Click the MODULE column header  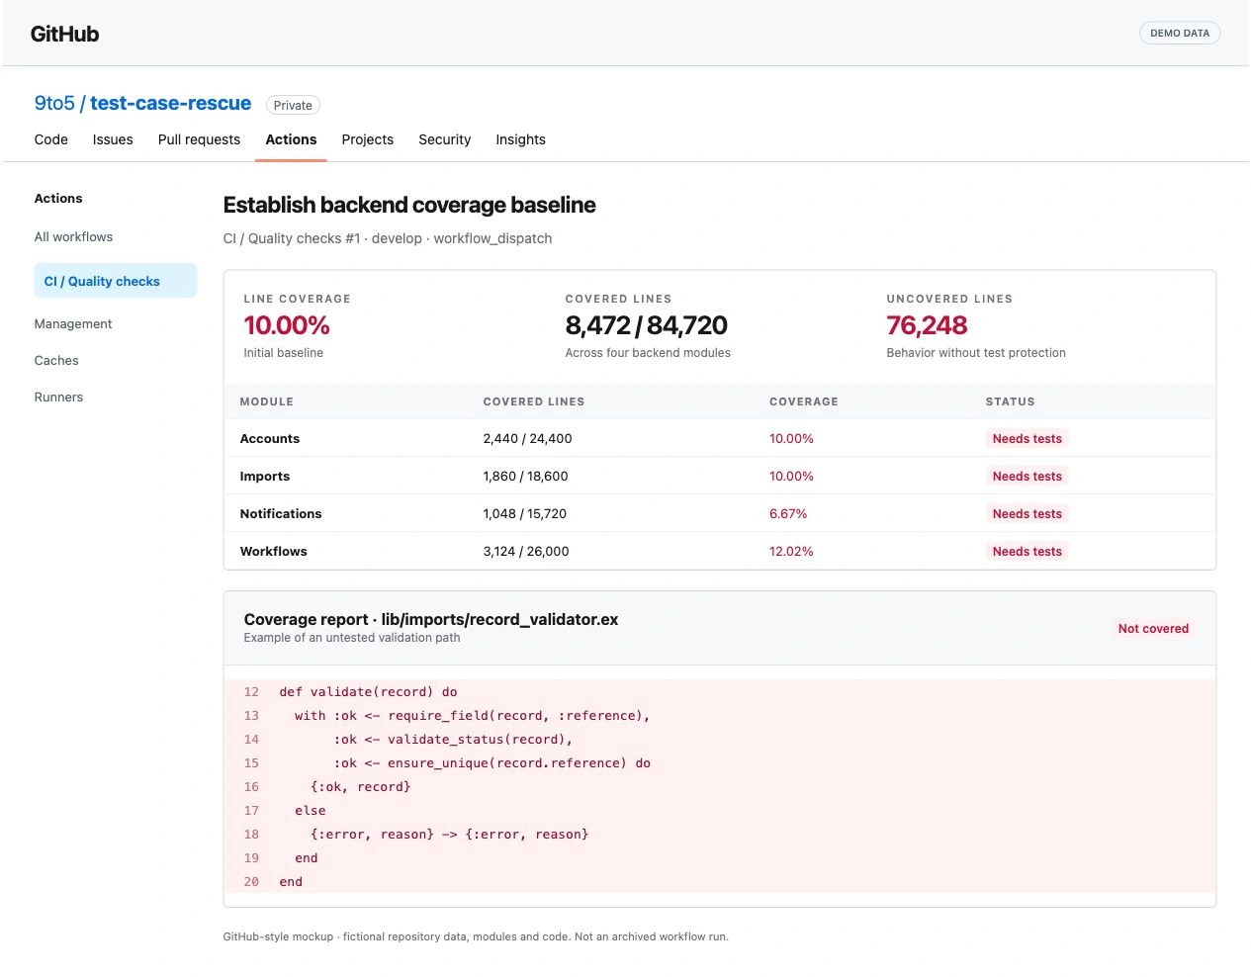pos(267,401)
